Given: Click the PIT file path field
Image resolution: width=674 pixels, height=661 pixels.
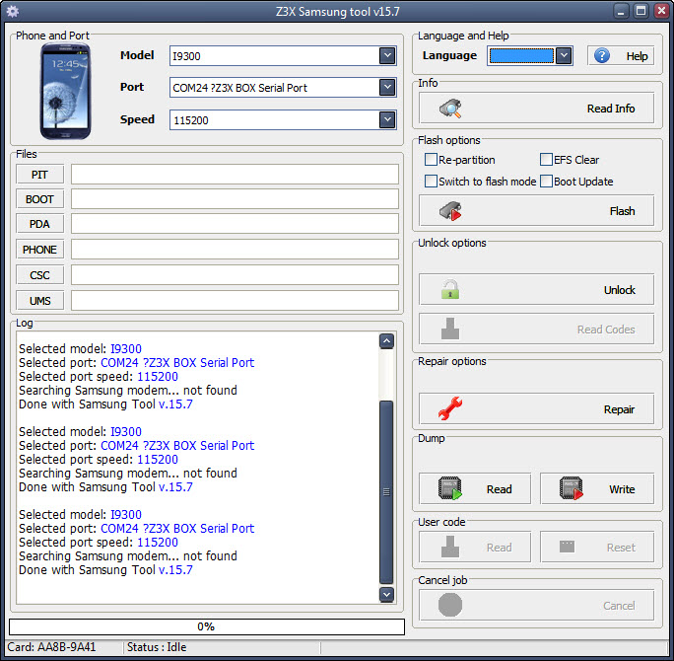Looking at the screenshot, I should click(235, 175).
